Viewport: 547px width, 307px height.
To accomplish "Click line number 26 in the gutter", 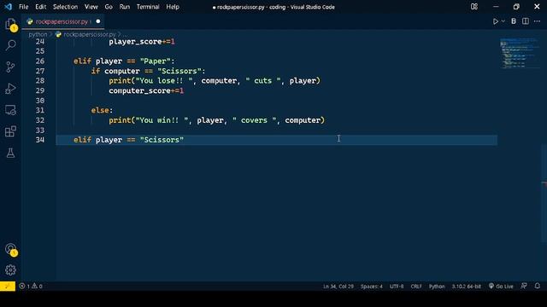I will [x=40, y=61].
